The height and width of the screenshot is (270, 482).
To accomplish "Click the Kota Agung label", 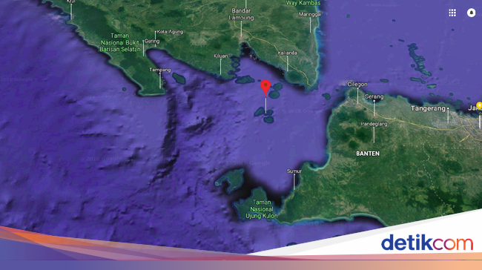I will point(170,32).
